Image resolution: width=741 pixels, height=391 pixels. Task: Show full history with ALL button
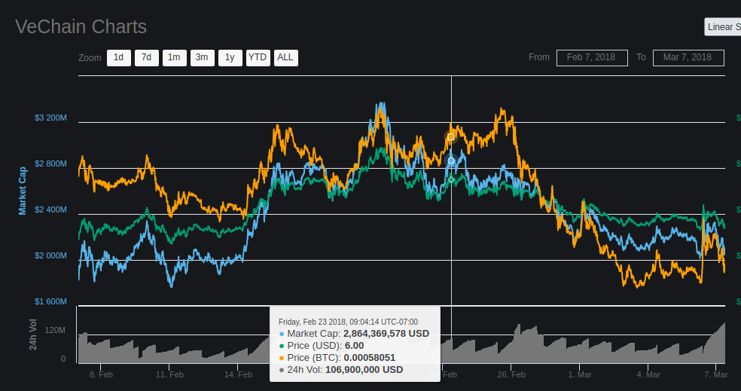point(286,58)
